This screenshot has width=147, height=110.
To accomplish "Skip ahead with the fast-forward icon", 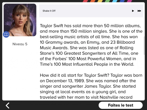I will 139,11.
